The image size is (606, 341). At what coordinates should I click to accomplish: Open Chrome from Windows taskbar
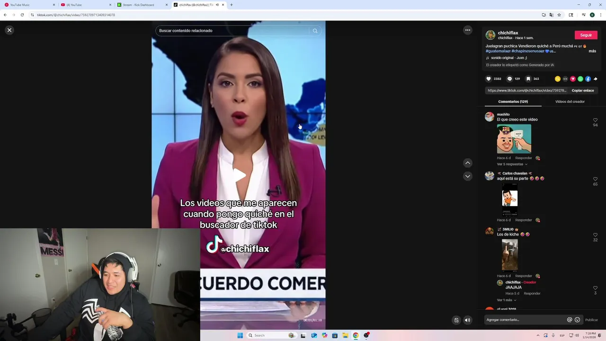click(356, 335)
